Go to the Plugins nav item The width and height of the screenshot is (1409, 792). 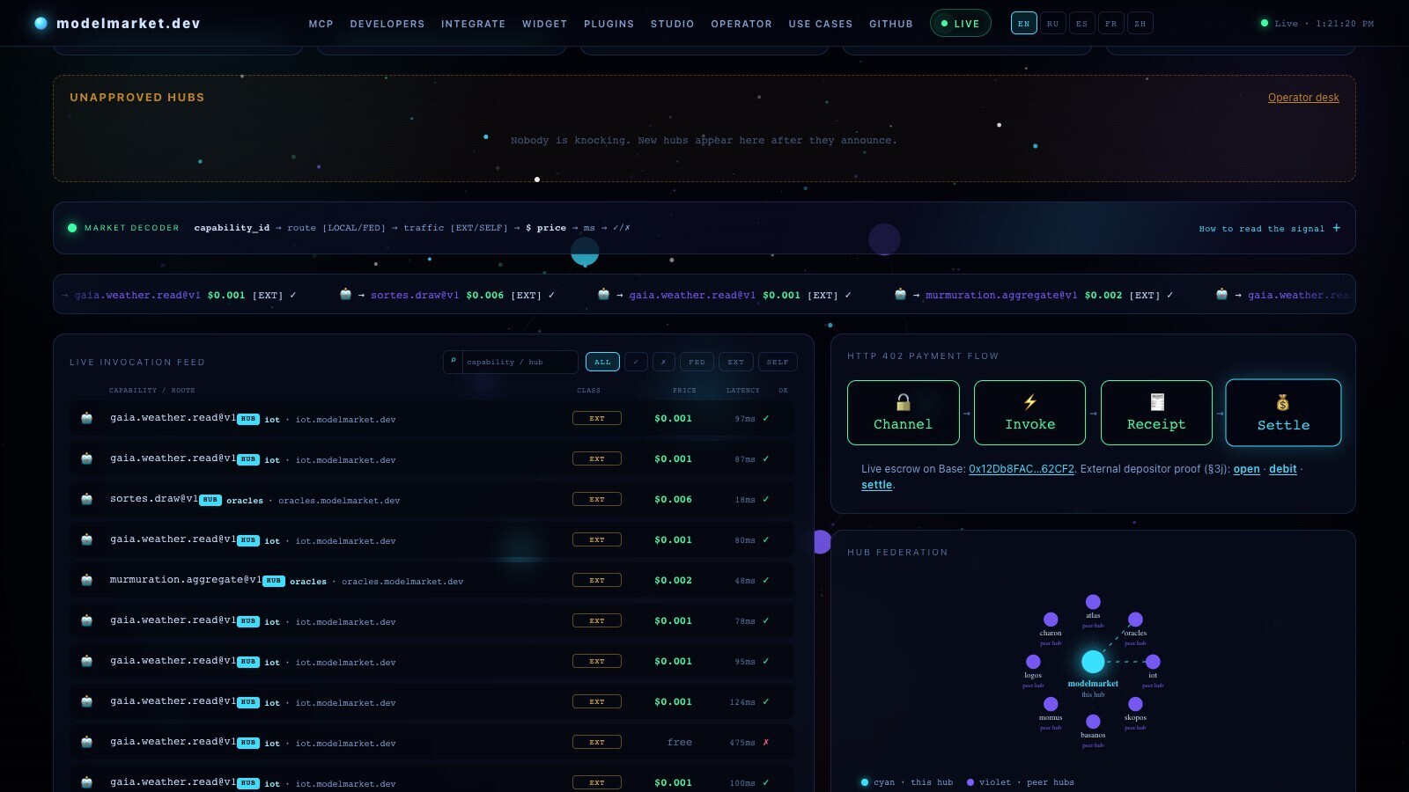pos(609,24)
